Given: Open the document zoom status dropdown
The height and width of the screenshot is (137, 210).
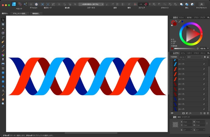Looking at the screenshot, I should (91, 4).
